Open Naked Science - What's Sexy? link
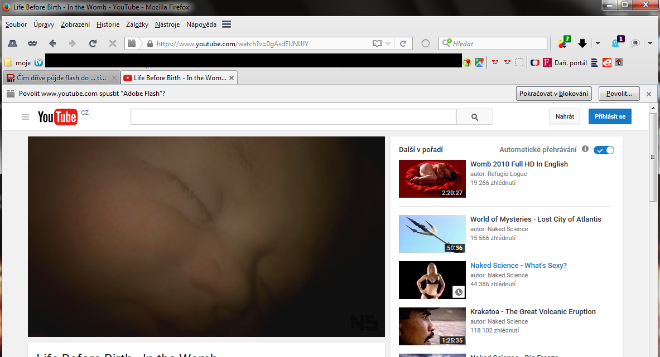660x357 pixels. (x=519, y=266)
